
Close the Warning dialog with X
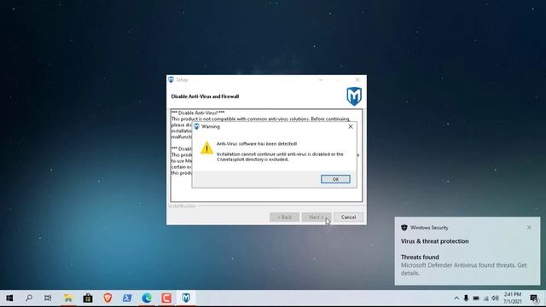[x=351, y=127]
